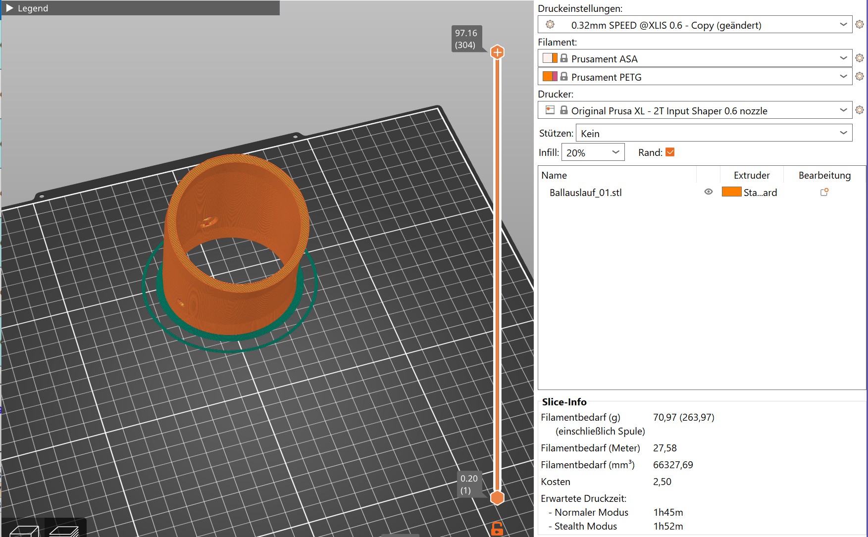Click the vertical layer slider track
Screen dimensions: 868x537
coord(497,275)
